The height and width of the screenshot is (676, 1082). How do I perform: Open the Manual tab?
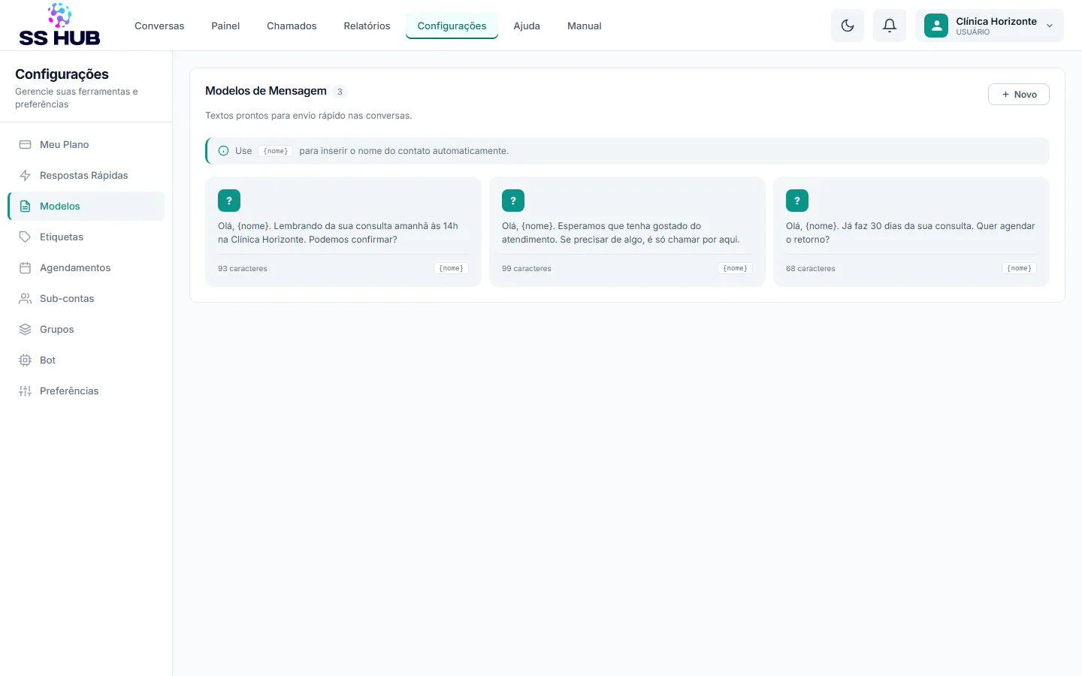point(585,26)
